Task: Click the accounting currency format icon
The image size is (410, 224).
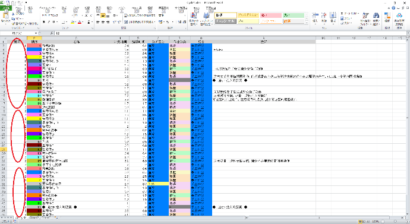Action: (x=161, y=22)
